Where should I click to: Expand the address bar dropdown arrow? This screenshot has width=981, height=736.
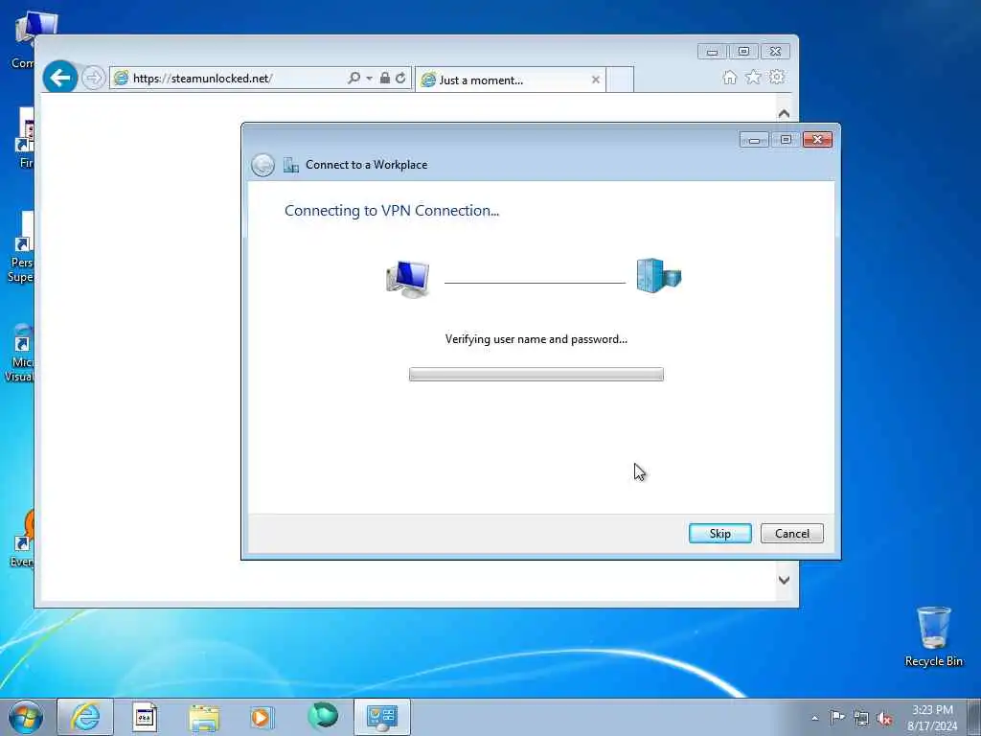point(369,79)
